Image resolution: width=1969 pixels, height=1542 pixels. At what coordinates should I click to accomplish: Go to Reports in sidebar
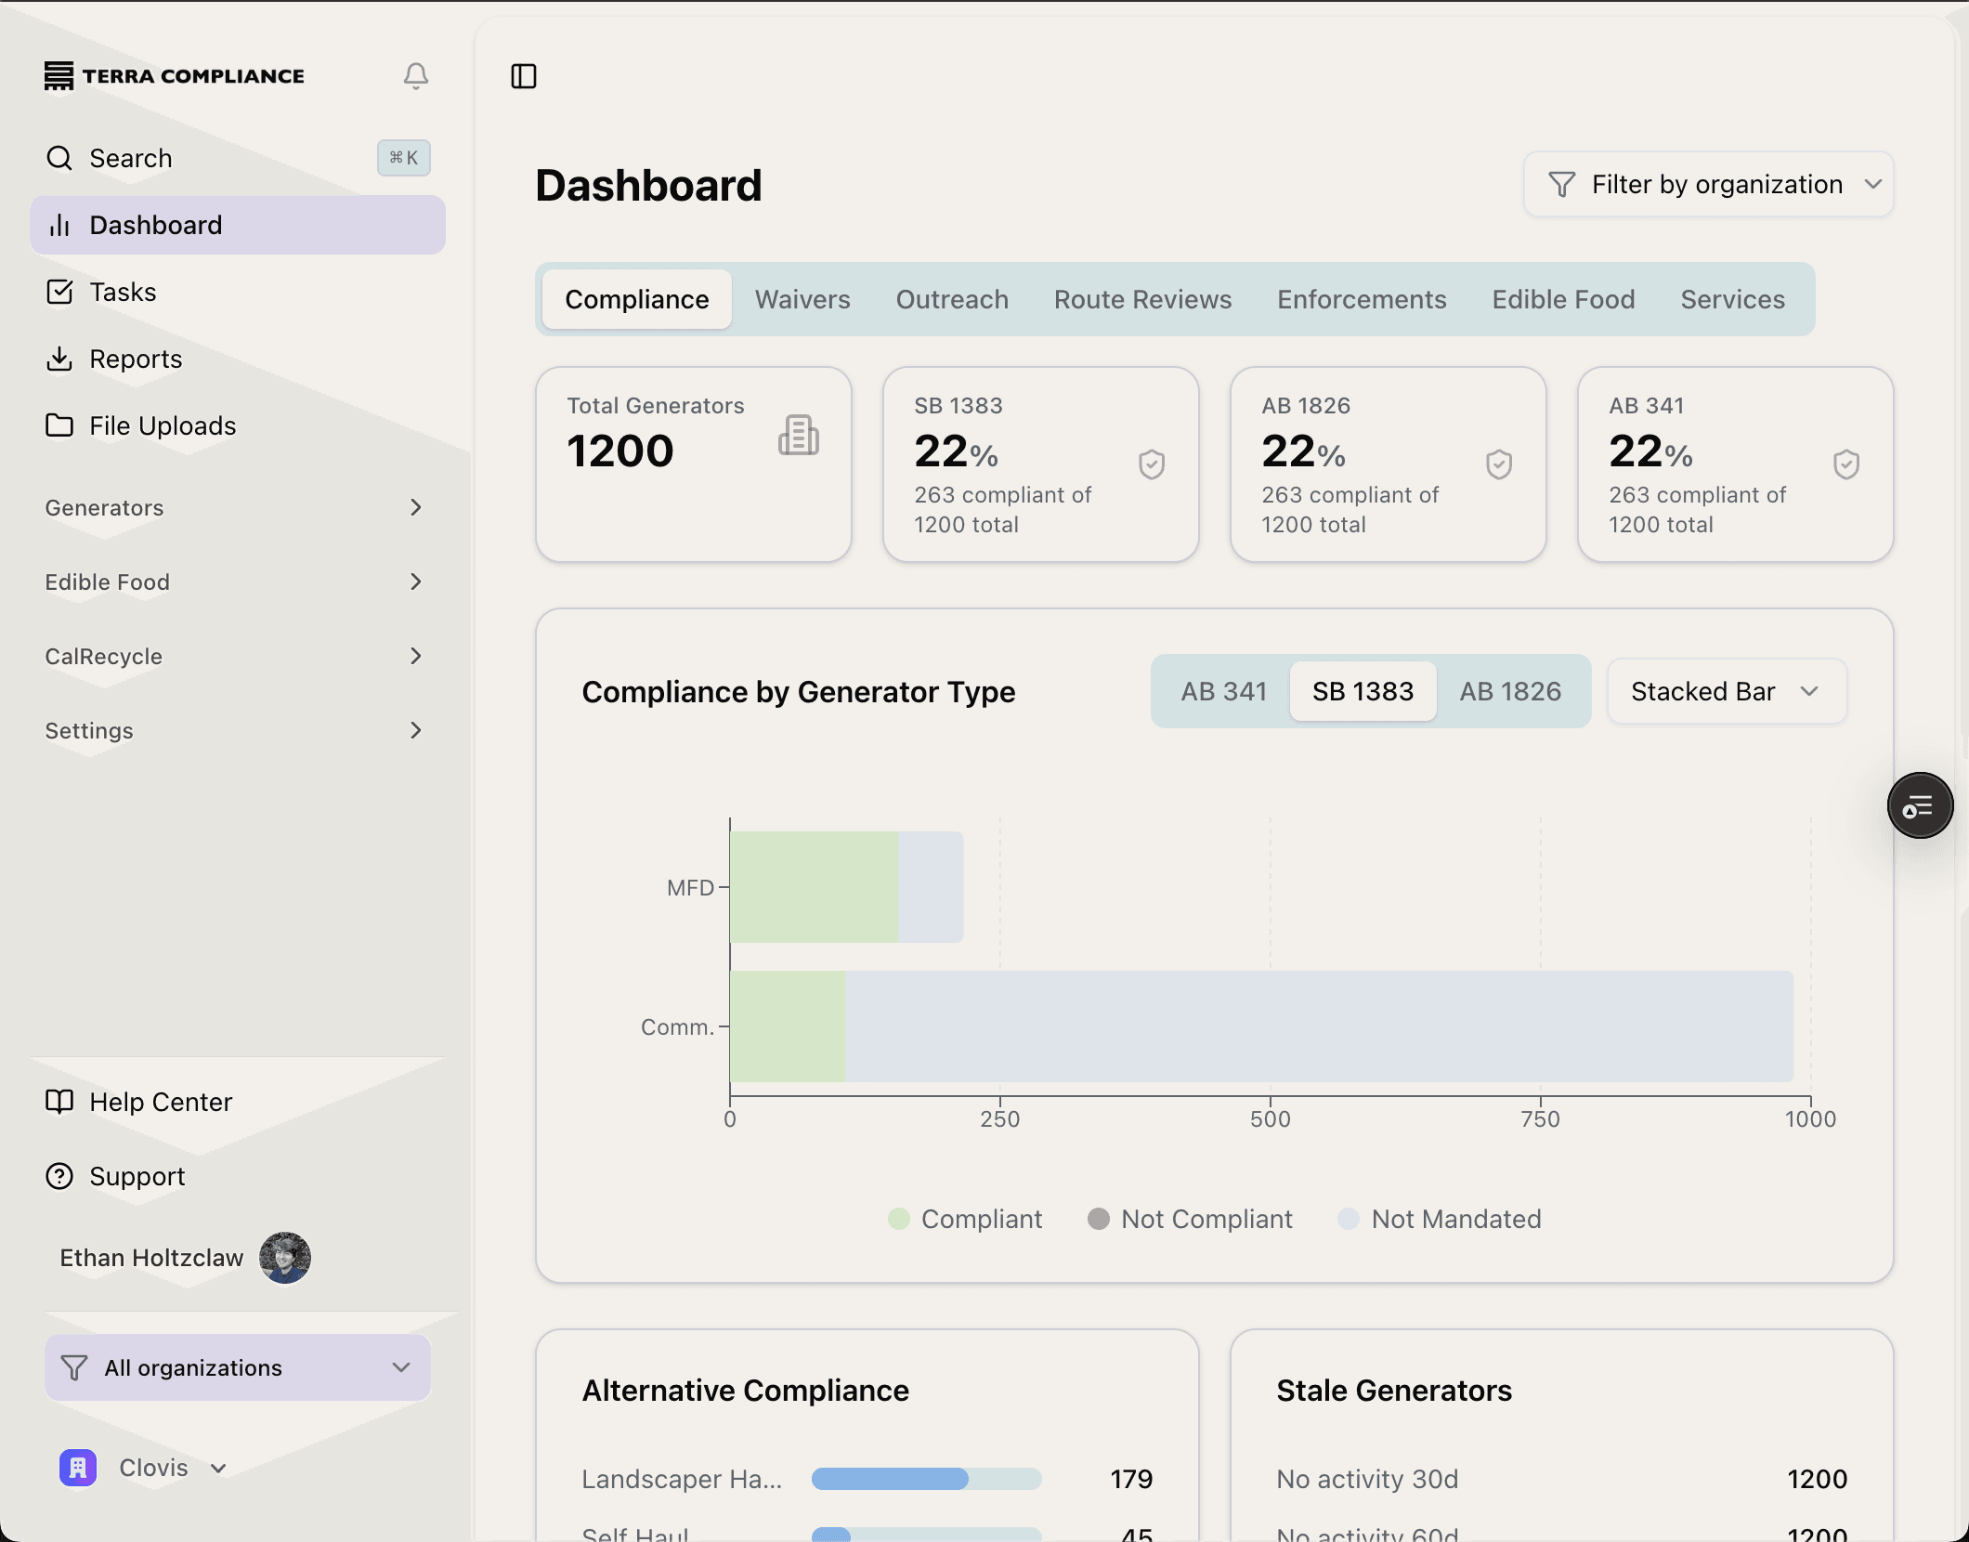[136, 359]
